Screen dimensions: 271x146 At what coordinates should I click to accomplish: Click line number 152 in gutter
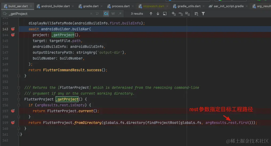tap(5, 82)
